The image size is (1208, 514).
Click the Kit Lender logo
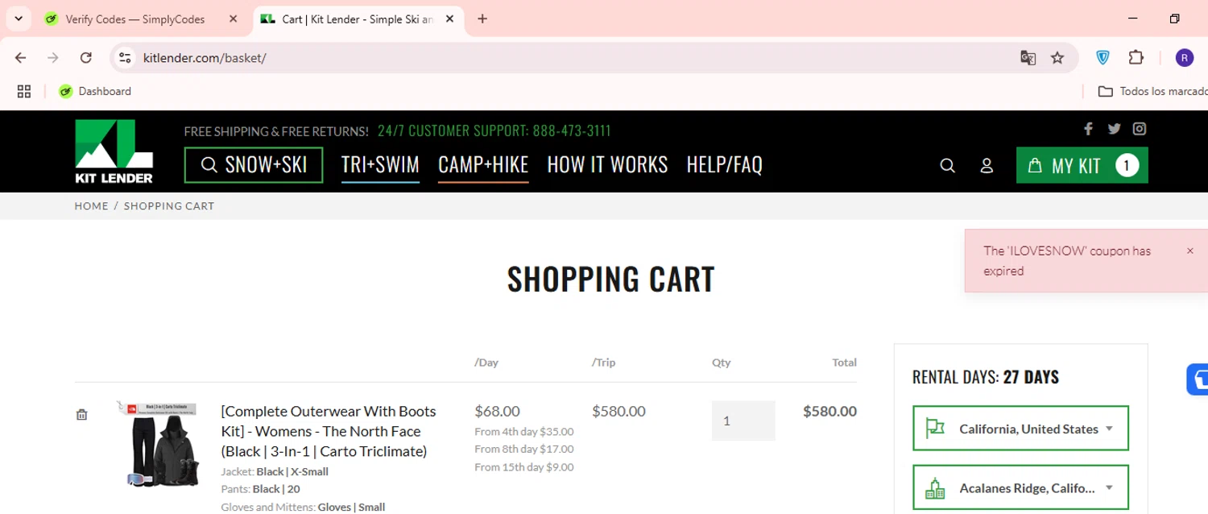tap(114, 151)
